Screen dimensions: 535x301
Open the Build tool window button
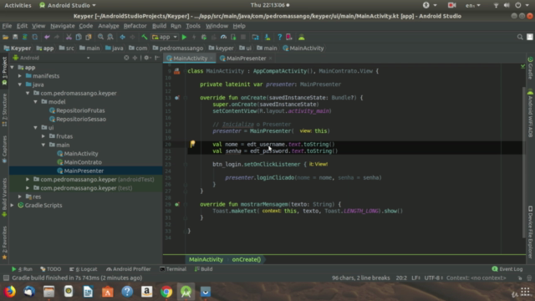[x=204, y=269]
